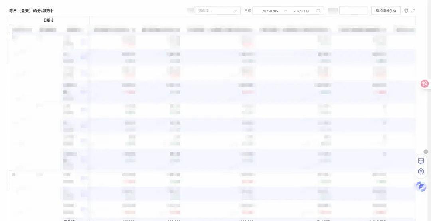The width and height of the screenshot is (431, 221).
Task: Collapse floating panel with gray minus icon
Action: tap(426, 152)
